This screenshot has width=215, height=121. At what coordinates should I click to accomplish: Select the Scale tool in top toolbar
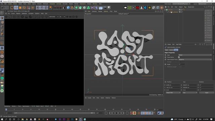tap(20, 8)
